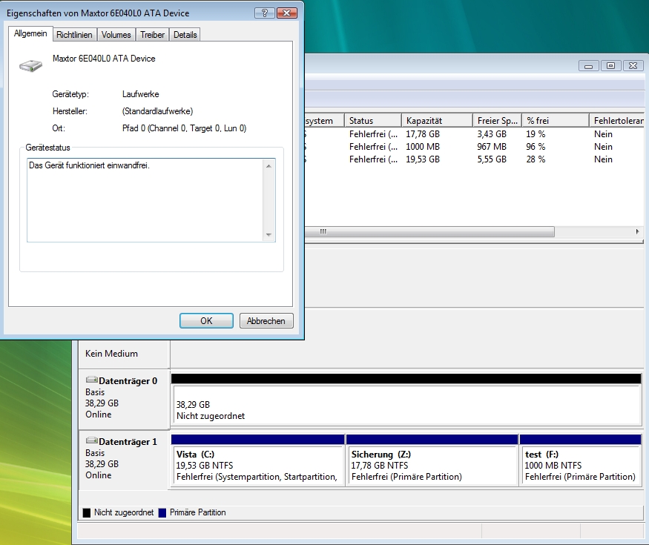Click the horizontal scrollbar thumb in volume list
Screen dimensions: 649x545
pos(429,232)
